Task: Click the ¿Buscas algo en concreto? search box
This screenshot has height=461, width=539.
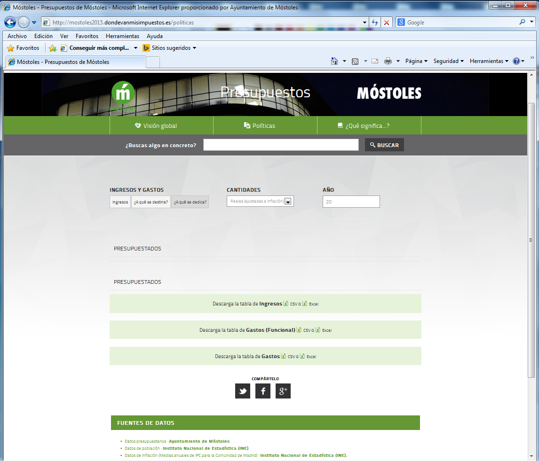Action: 281,145
